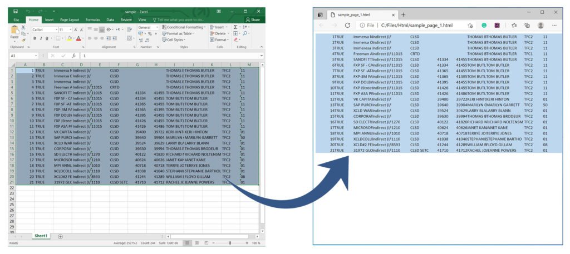Toggle Bold formatting
Viewport: 570px width, 254px height.
click(34, 38)
